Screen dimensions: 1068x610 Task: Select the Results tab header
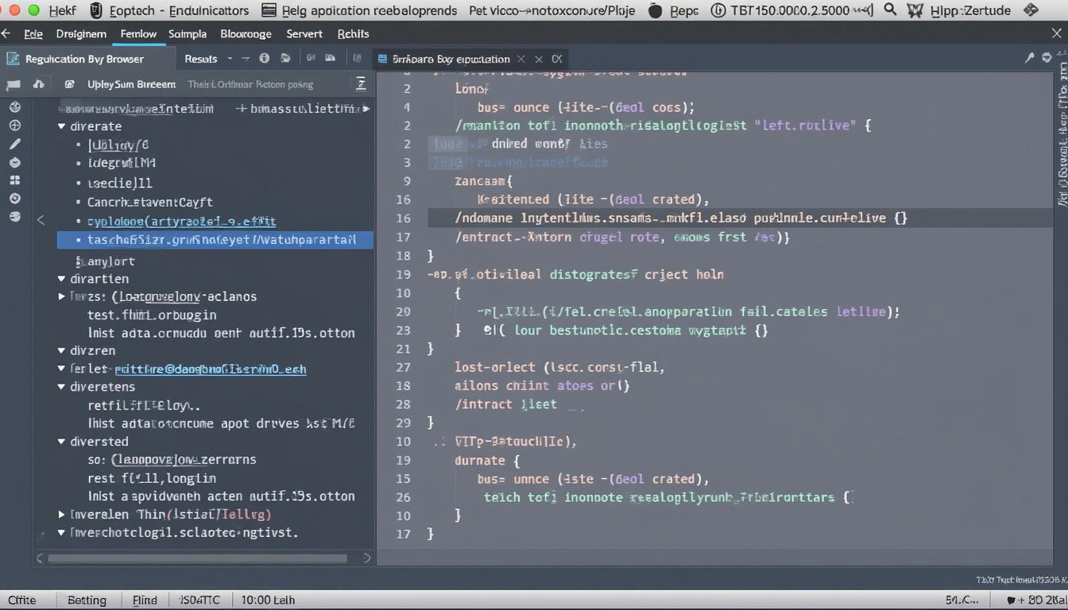pos(203,58)
